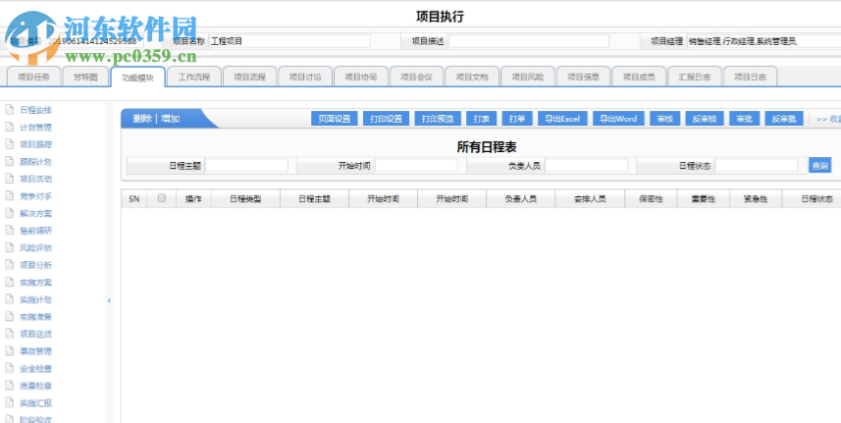Click the 项目经理 field listing the managers

coord(763,41)
